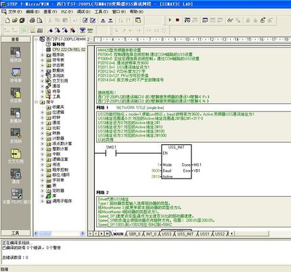Switch to the SBR_0 tab
Viewport: 291px width, 272px height.
[135, 234]
